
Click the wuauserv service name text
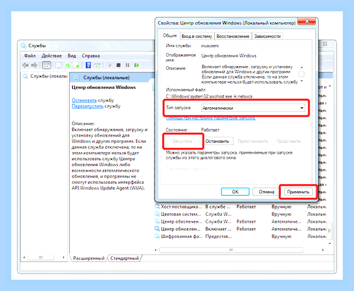210,46
